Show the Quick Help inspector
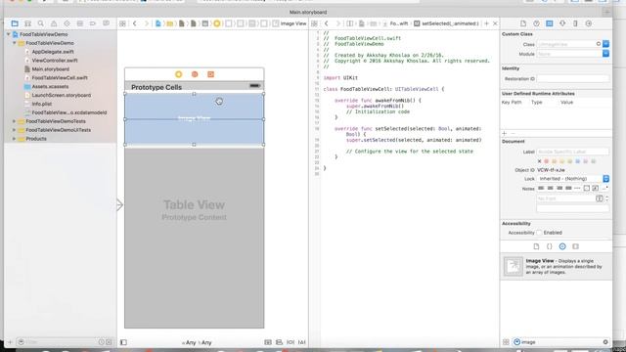626x352 pixels. 536,23
